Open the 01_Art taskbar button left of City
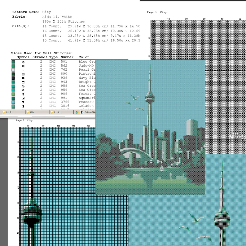 click(x=14, y=112)
